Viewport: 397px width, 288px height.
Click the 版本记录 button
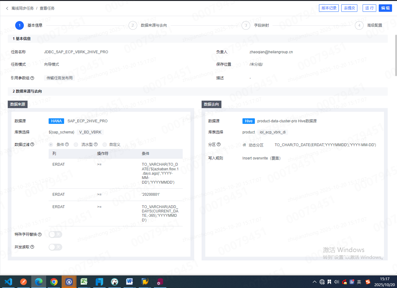[329, 8]
